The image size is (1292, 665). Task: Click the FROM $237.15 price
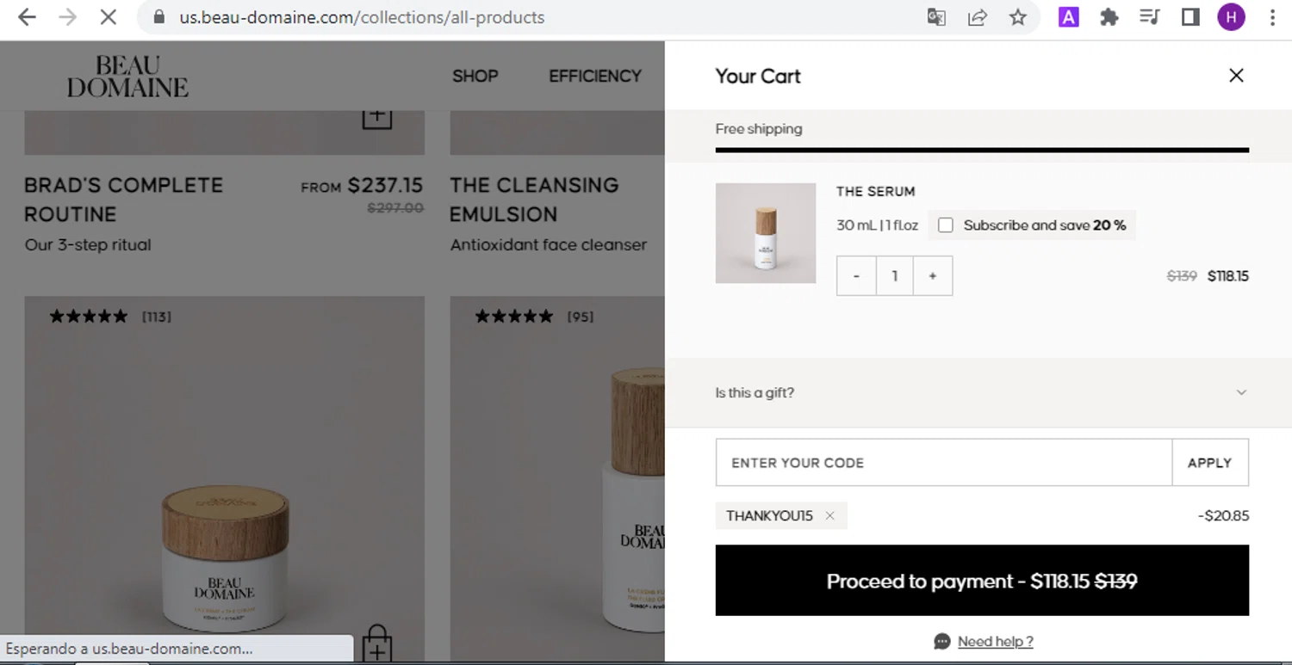(x=362, y=186)
